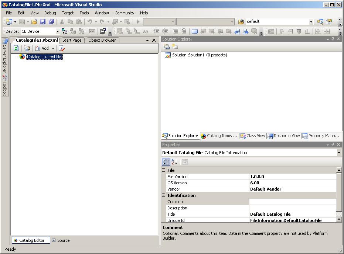Click the Description property value field
The height and width of the screenshot is (254, 344).
[x=293, y=208]
